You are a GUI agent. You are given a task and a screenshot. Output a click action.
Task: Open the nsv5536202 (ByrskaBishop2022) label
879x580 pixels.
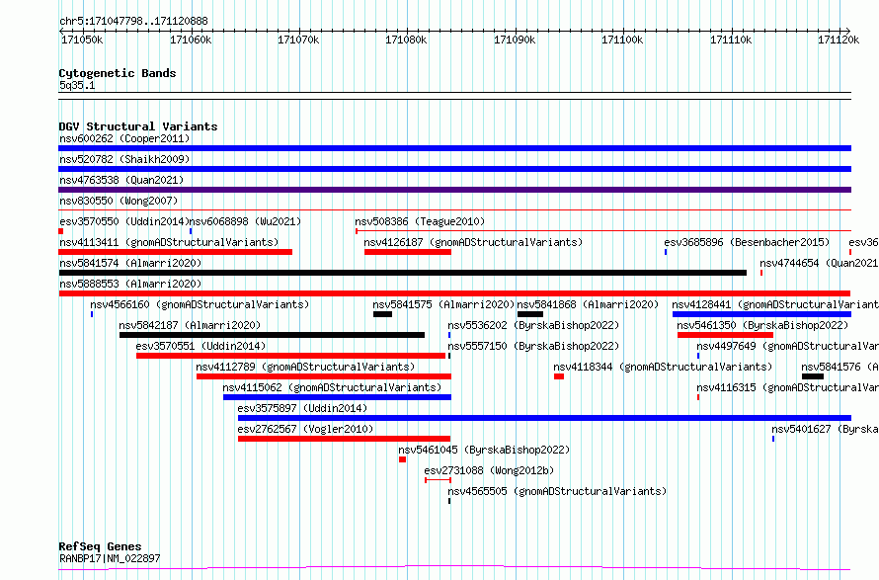tap(533, 325)
